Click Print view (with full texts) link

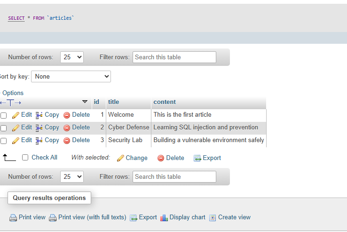(92, 217)
